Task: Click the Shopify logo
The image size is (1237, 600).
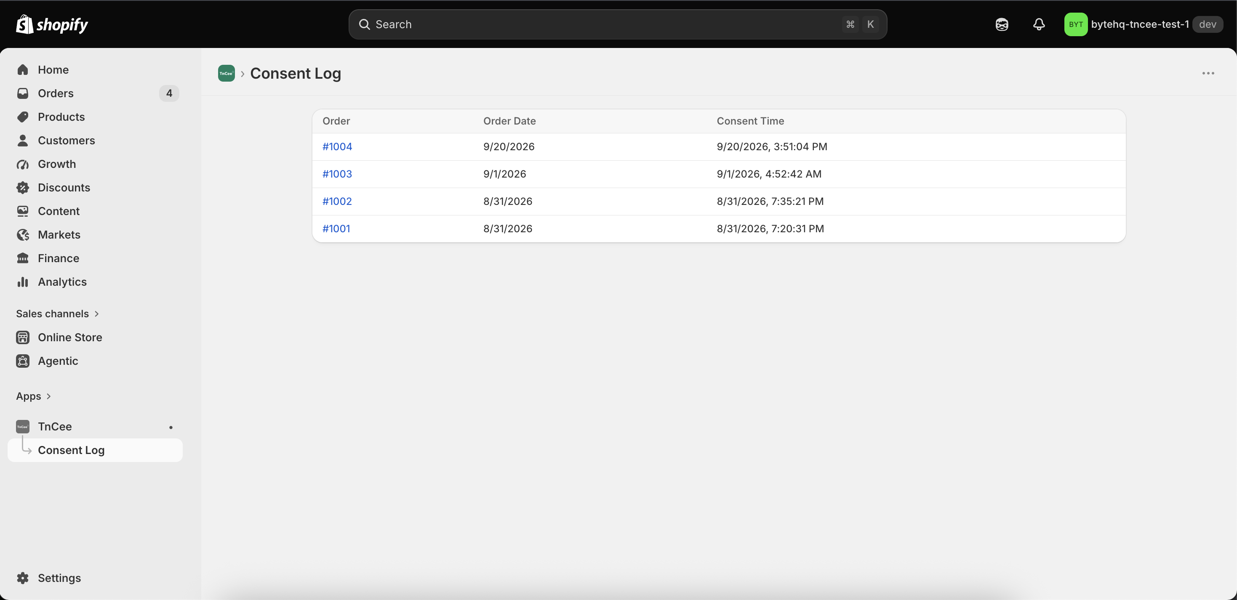Action: tap(52, 24)
